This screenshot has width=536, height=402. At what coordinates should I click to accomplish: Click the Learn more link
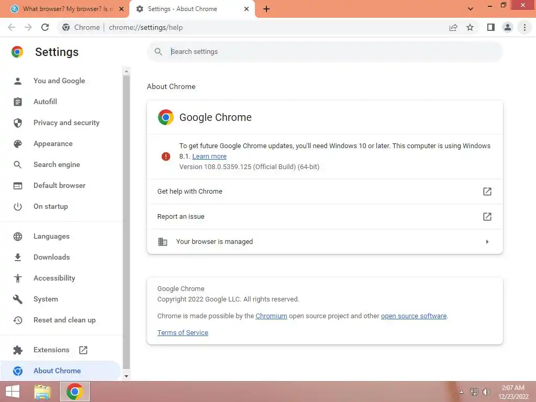click(209, 157)
